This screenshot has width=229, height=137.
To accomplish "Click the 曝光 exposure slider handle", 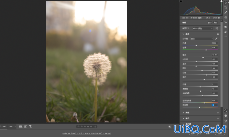I will coord(203,57).
